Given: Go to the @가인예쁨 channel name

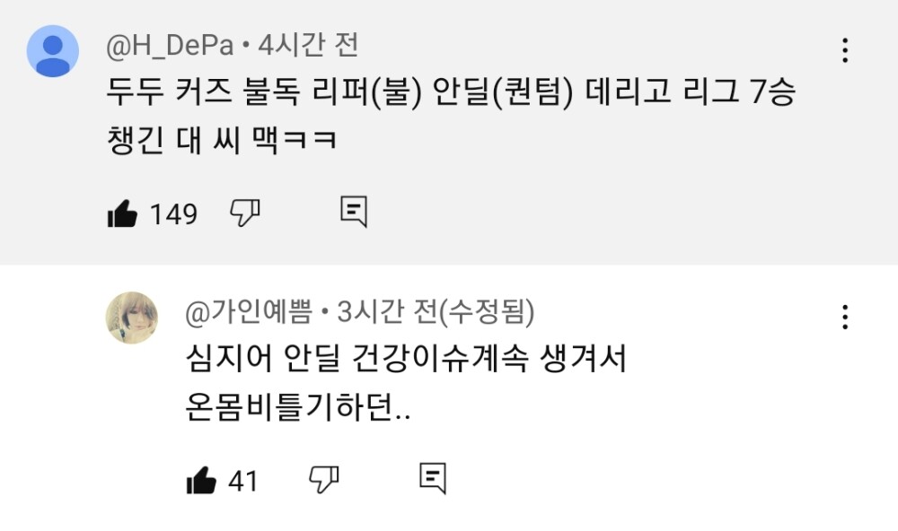Looking at the screenshot, I should pyautogui.click(x=249, y=312).
